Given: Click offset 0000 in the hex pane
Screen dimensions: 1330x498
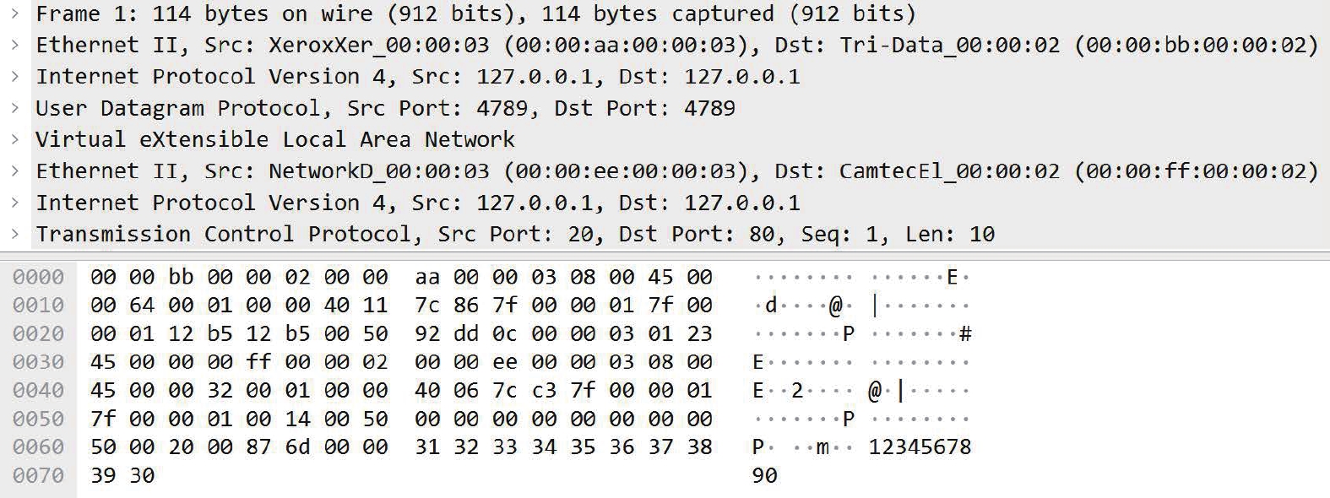Looking at the screenshot, I should tap(38, 277).
